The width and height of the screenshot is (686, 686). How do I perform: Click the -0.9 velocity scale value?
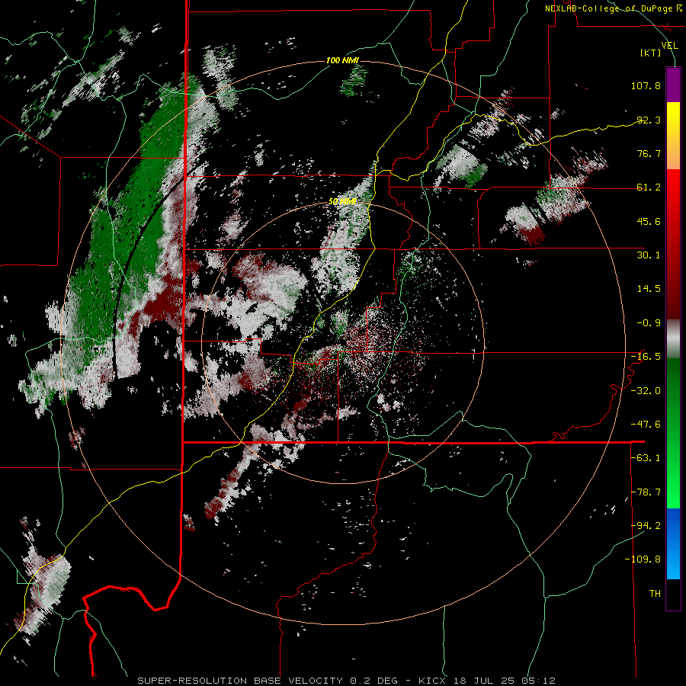(649, 323)
